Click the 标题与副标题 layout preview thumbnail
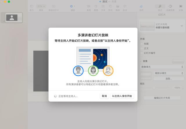Screen dimensions: 186x129 click(x=147, y=26)
